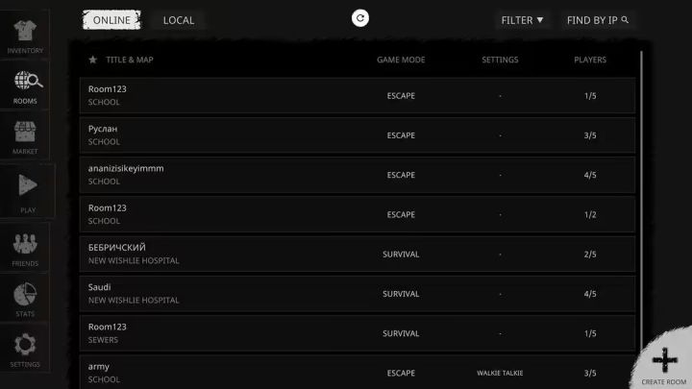The height and width of the screenshot is (389, 692).
Task: Open the Friends icon in sidebar
Action: [x=25, y=244]
